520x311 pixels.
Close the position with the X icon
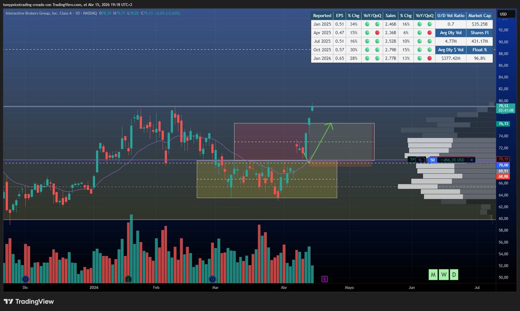[472, 160]
